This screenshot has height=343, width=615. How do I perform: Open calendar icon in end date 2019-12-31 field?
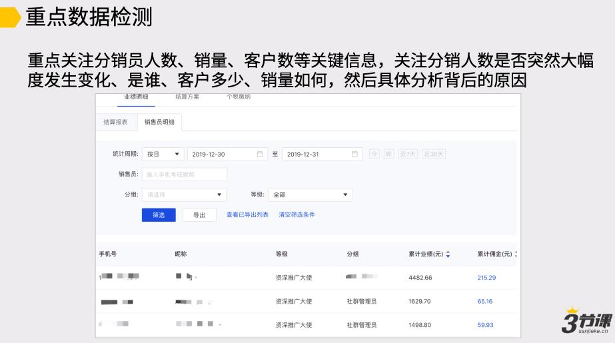pos(354,154)
